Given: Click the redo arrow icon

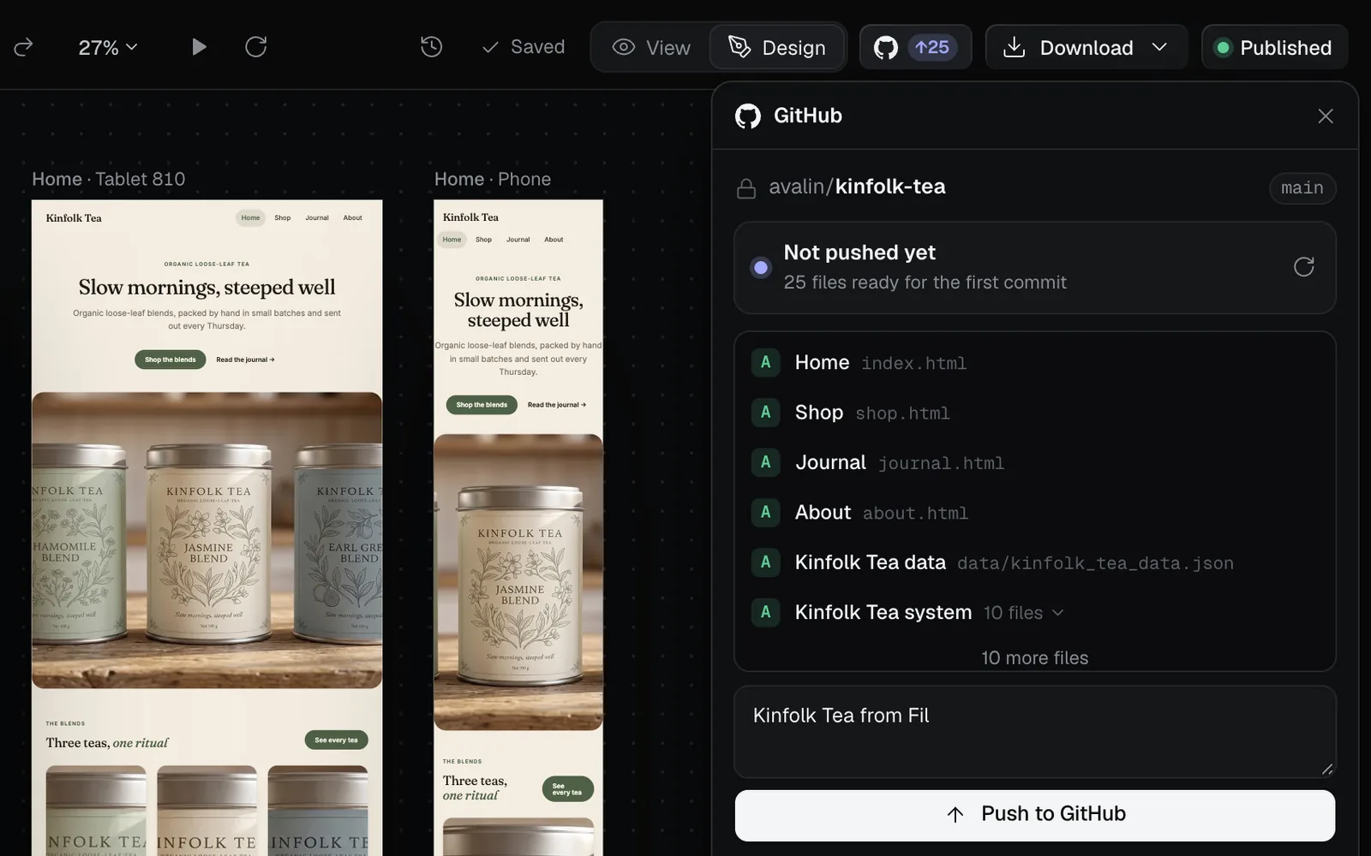Looking at the screenshot, I should click(x=23, y=47).
